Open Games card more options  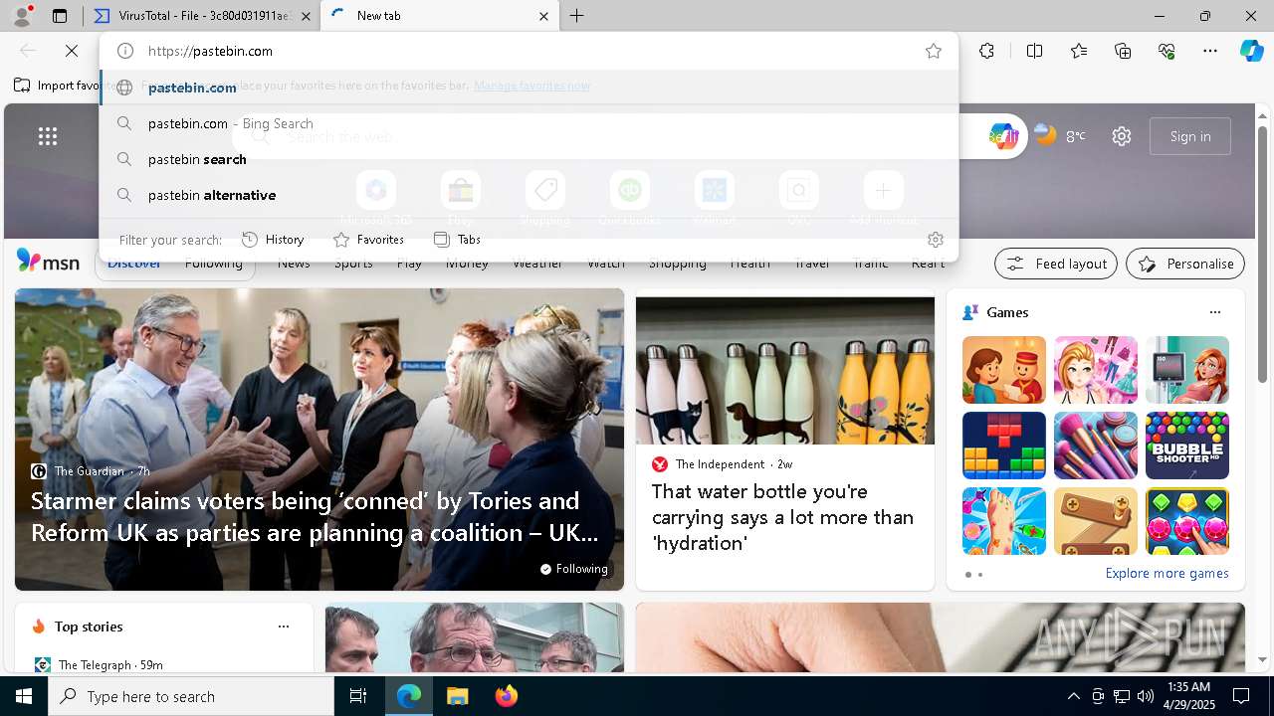pos(1214,312)
